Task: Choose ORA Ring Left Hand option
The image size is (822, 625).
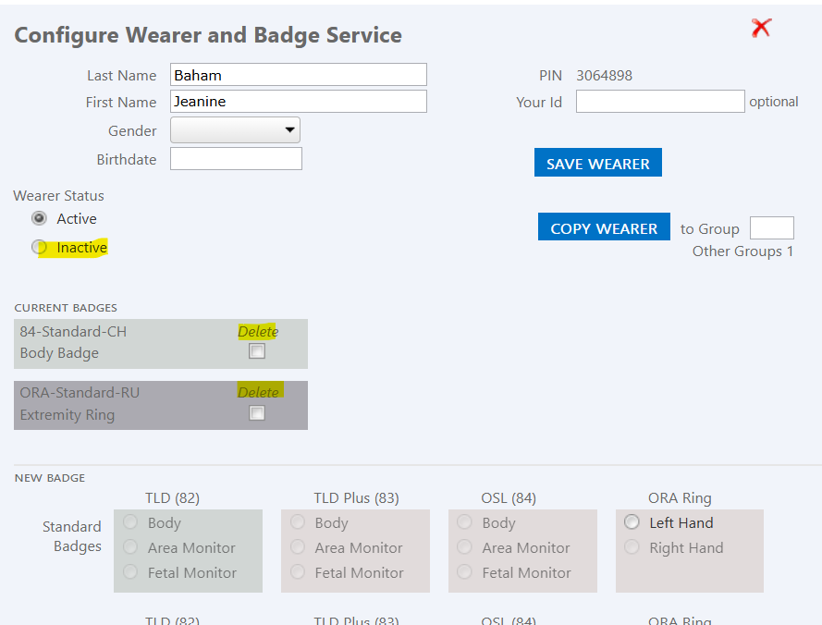Action: pos(632,522)
